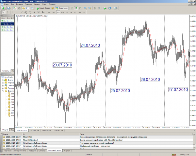Zoom out the chart
The width and height of the screenshot is (196, 156).
coord(90,8)
